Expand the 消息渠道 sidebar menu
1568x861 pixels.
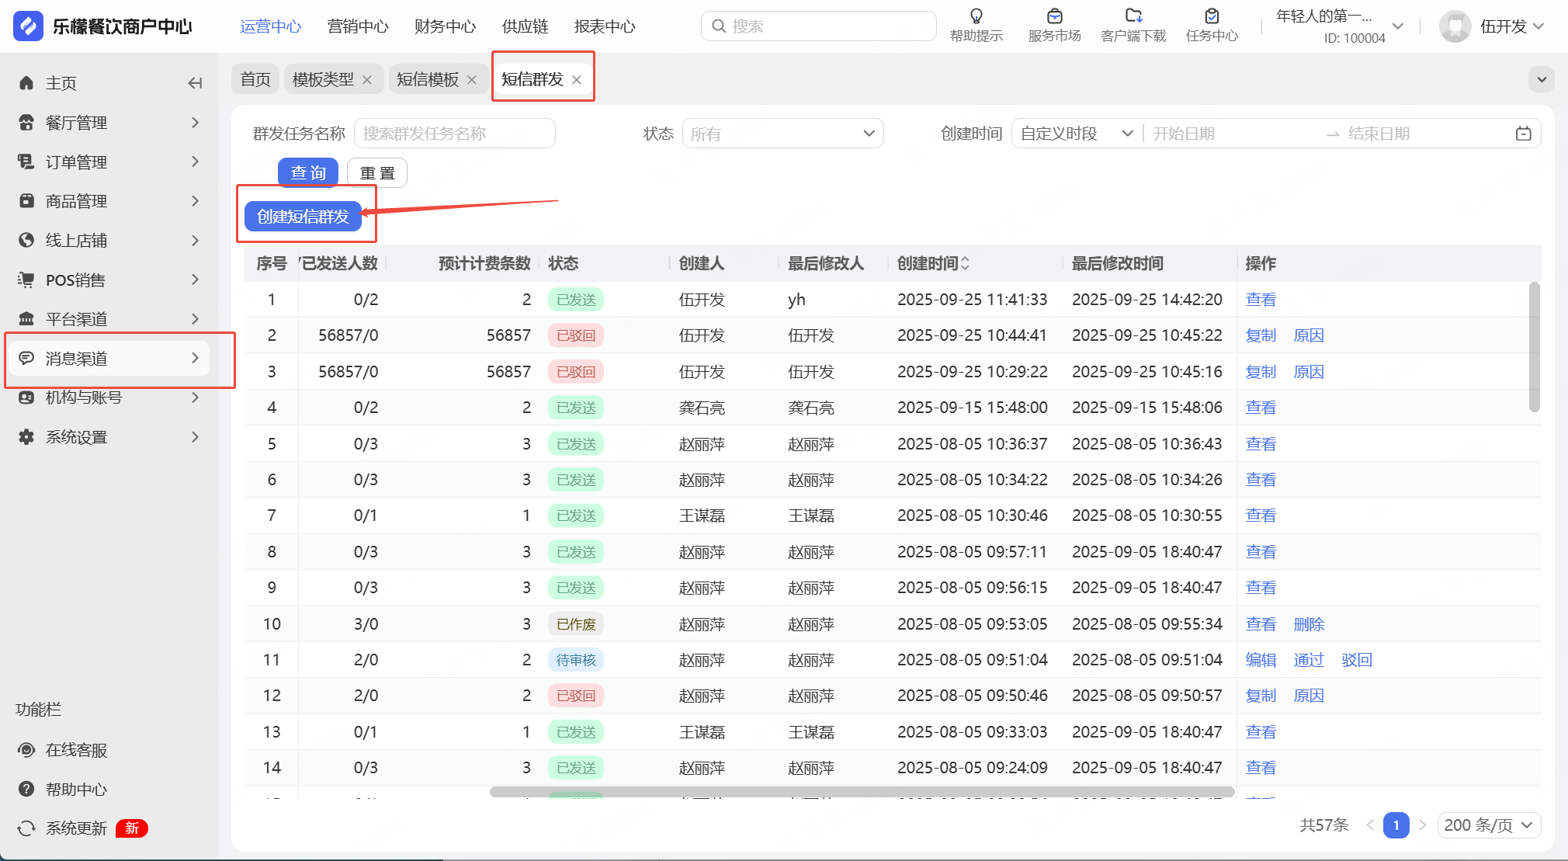[x=109, y=359]
